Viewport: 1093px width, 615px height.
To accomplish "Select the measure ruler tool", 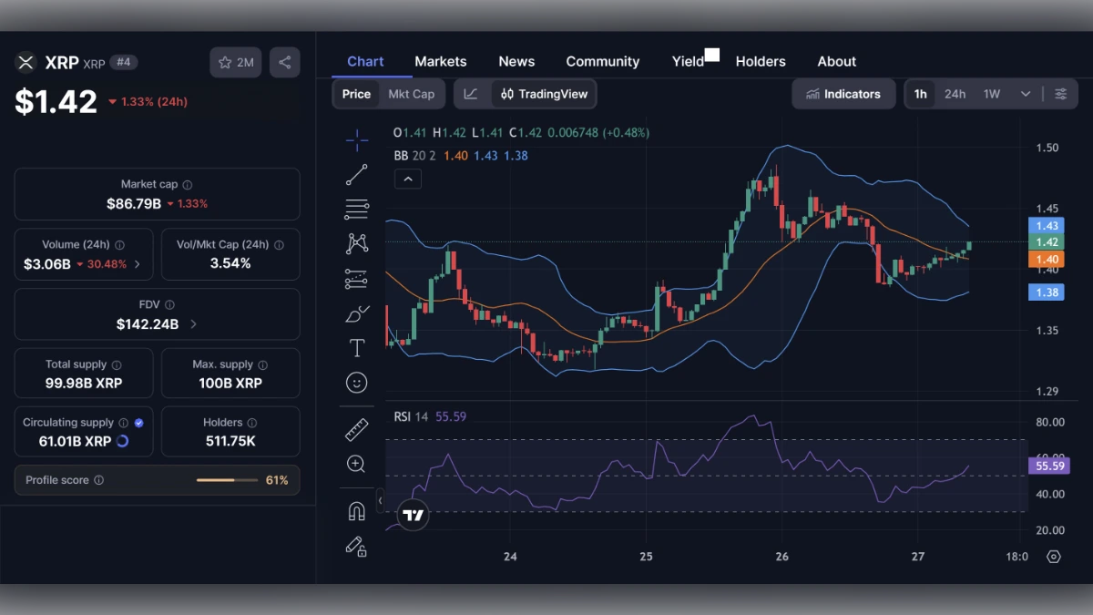I will coord(356,428).
